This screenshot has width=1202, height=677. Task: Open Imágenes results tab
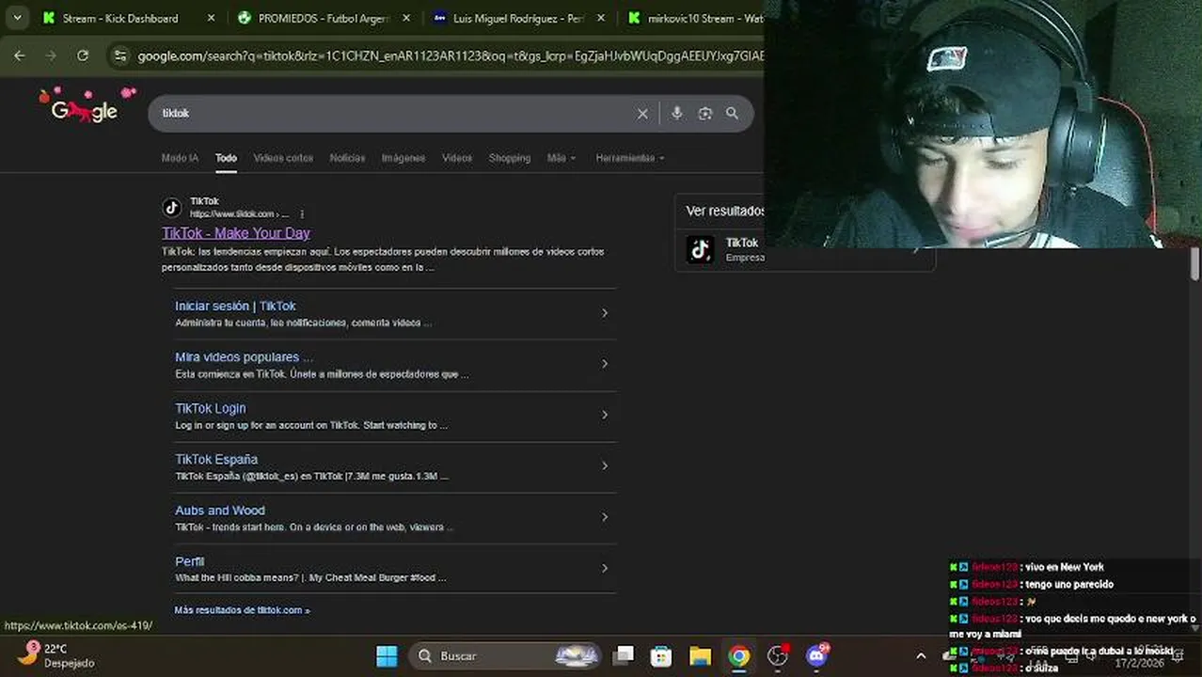click(403, 158)
